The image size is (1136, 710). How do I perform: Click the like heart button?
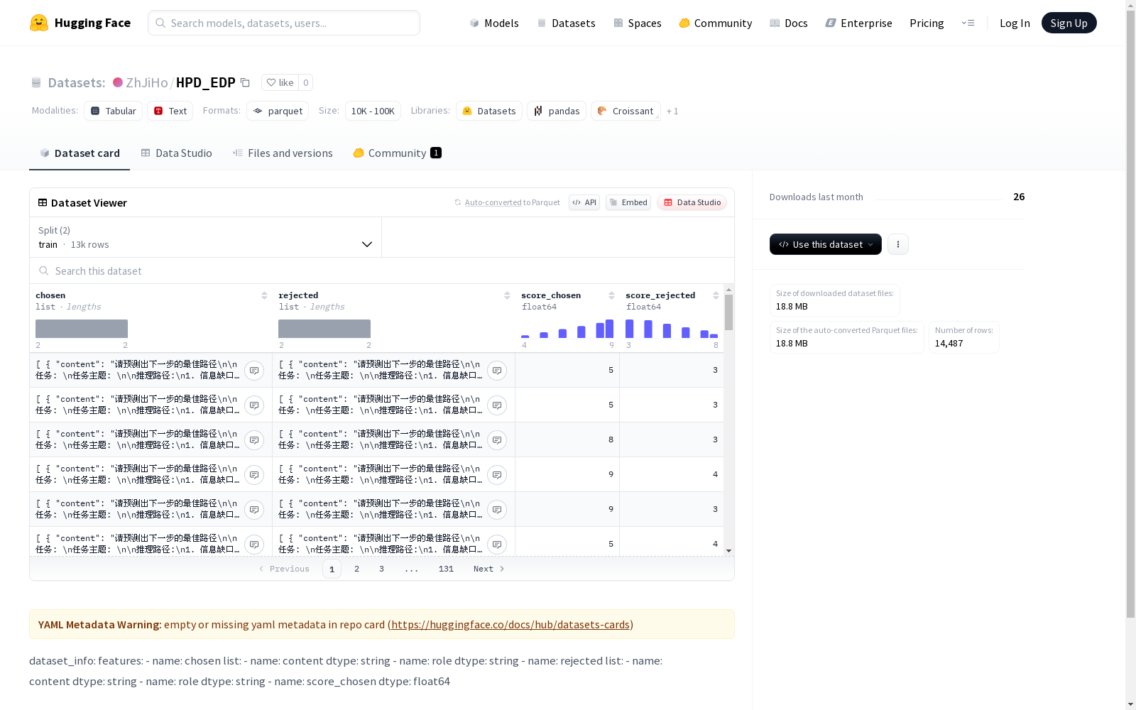point(280,82)
